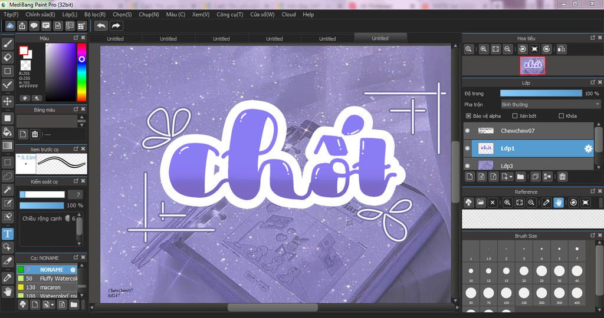The image size is (604, 318).
Task: Enable the Khóa lock checkbox
Action: (x=562, y=116)
